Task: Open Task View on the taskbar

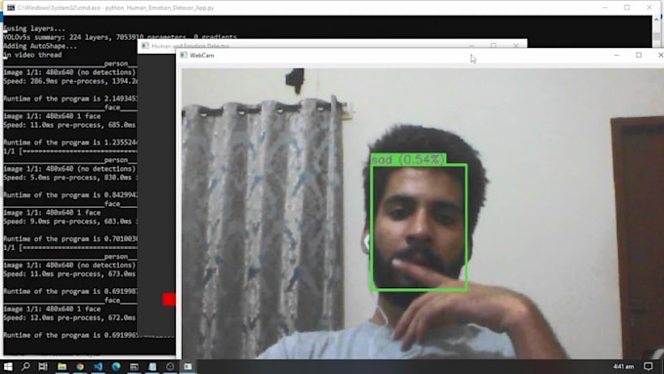Action: click(x=43, y=366)
